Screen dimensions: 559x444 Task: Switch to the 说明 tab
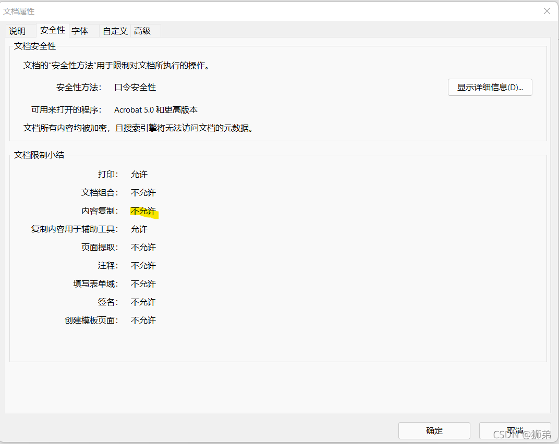(x=17, y=31)
